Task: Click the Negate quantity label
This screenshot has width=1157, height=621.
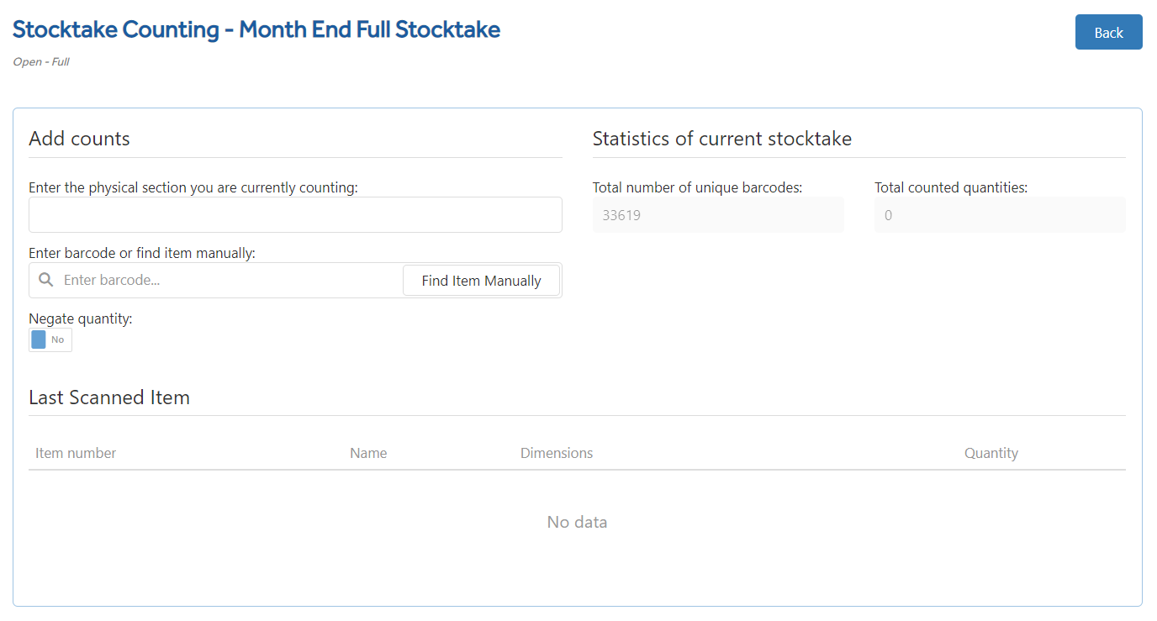Action: pyautogui.click(x=81, y=318)
